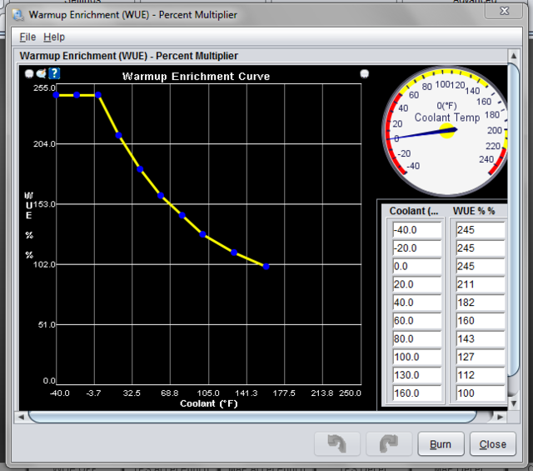Click the undo arrow button
This screenshot has height=471, width=533.
tap(337, 443)
